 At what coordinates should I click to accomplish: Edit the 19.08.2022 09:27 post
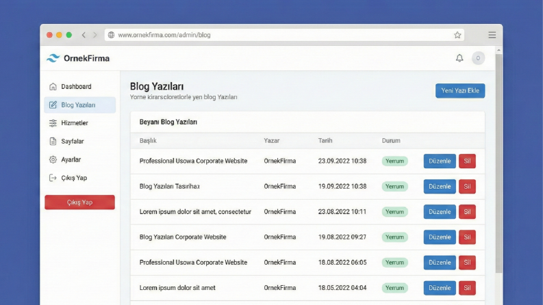(x=440, y=237)
